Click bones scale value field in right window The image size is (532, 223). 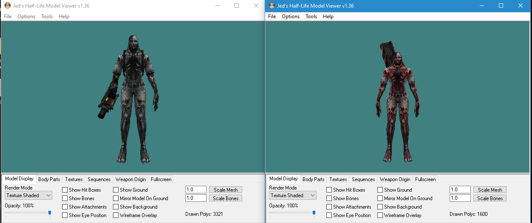[460, 198]
